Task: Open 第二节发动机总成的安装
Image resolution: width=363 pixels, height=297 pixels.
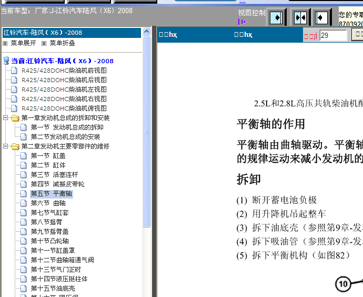Action: coord(66,137)
